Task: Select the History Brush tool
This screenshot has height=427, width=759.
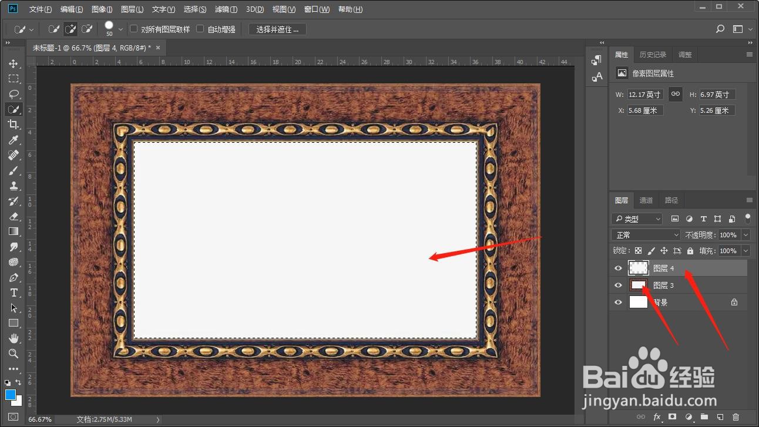Action: coord(14,201)
